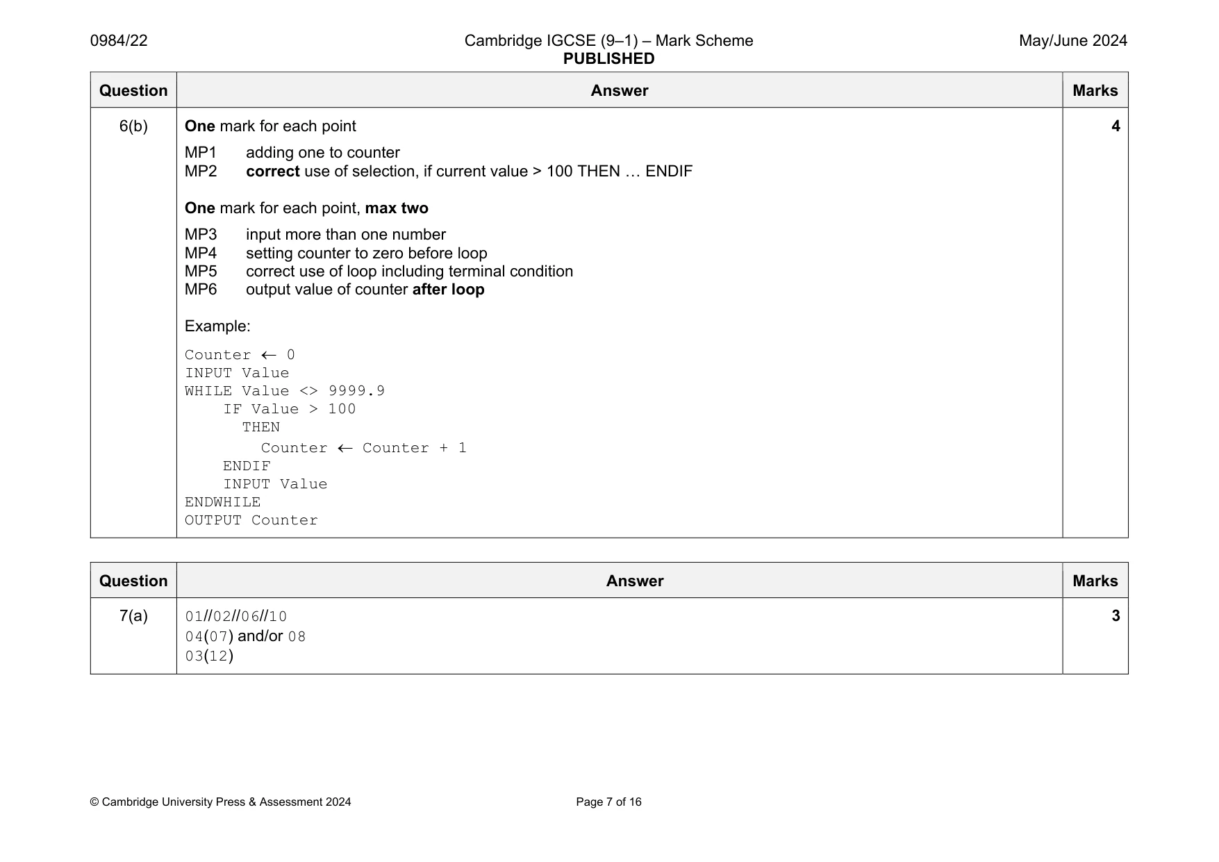
Task: Click the answer line "04(07) and/or 08"
Action: point(245,636)
